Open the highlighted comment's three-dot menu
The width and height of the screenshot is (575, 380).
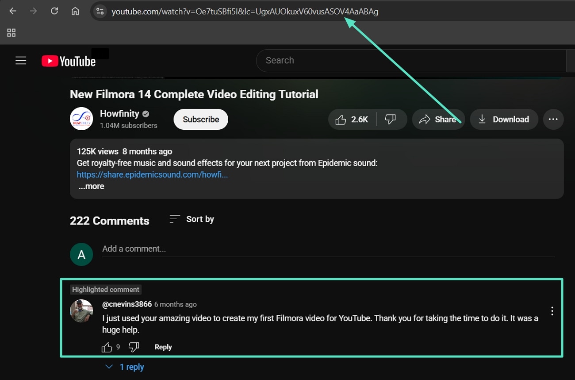click(552, 311)
